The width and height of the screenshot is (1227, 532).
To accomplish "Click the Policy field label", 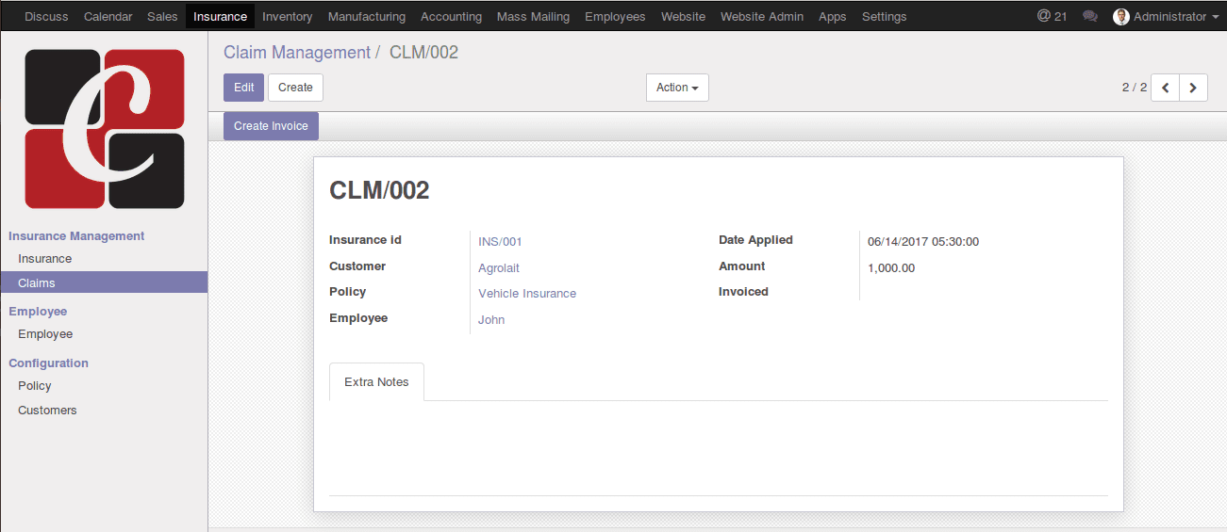I will (x=347, y=292).
